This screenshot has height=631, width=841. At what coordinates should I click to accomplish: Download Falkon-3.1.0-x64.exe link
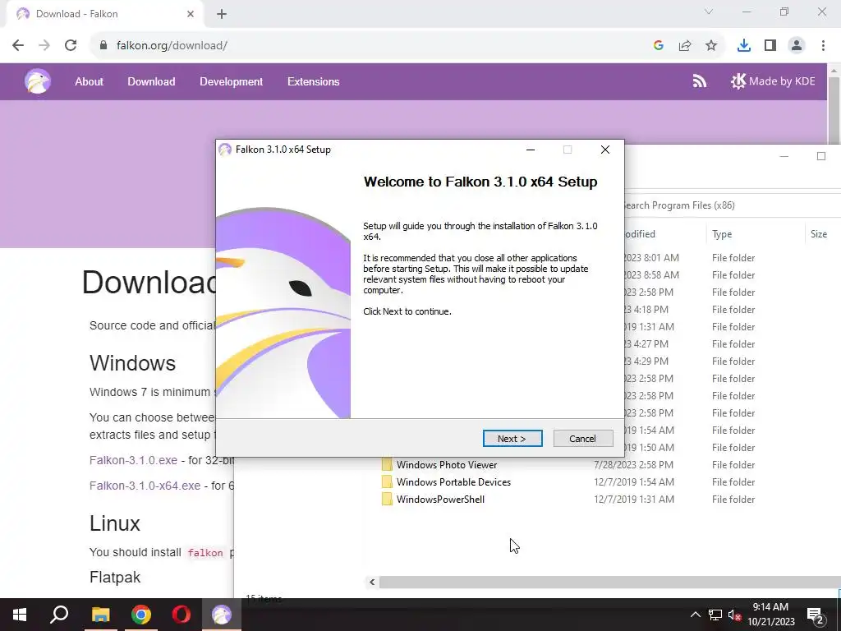145,486
